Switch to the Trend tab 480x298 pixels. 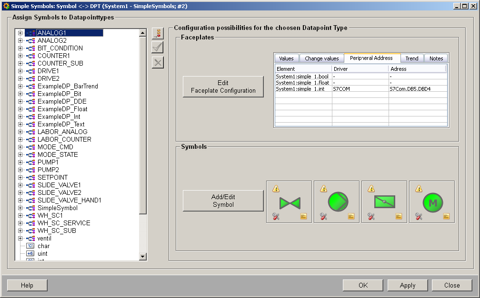point(412,58)
